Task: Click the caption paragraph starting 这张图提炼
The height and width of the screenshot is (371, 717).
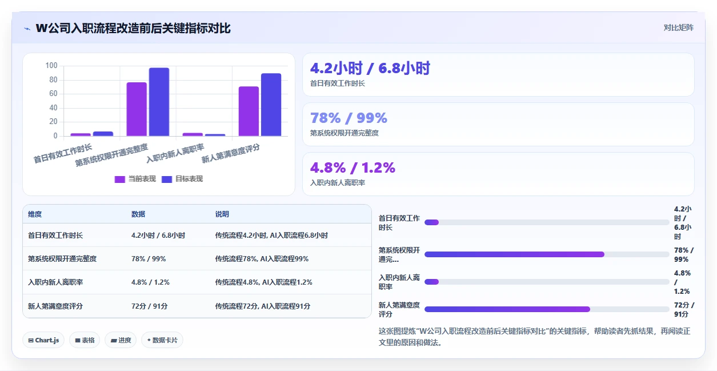Action: [x=535, y=337]
